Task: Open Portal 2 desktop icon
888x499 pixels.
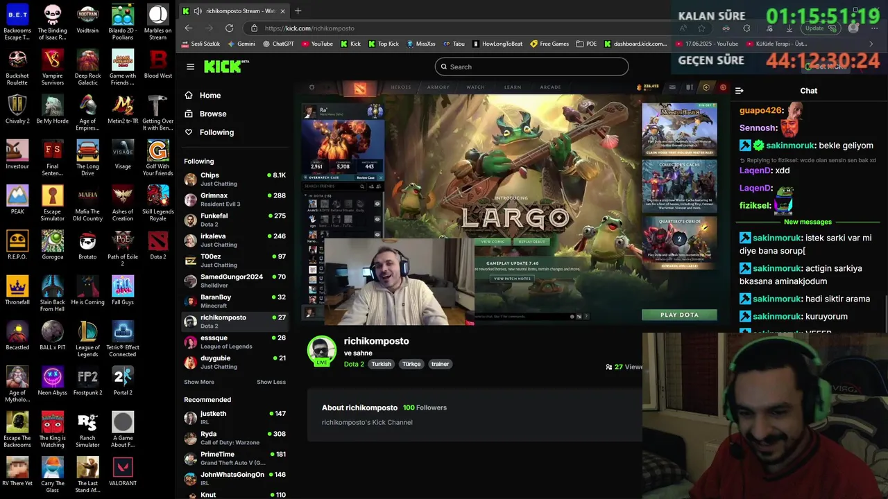Action: (x=123, y=381)
